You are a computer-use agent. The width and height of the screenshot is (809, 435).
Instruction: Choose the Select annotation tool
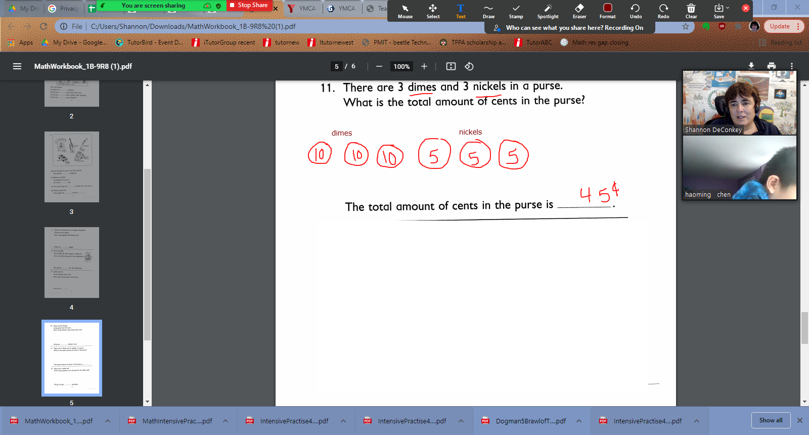(433, 11)
